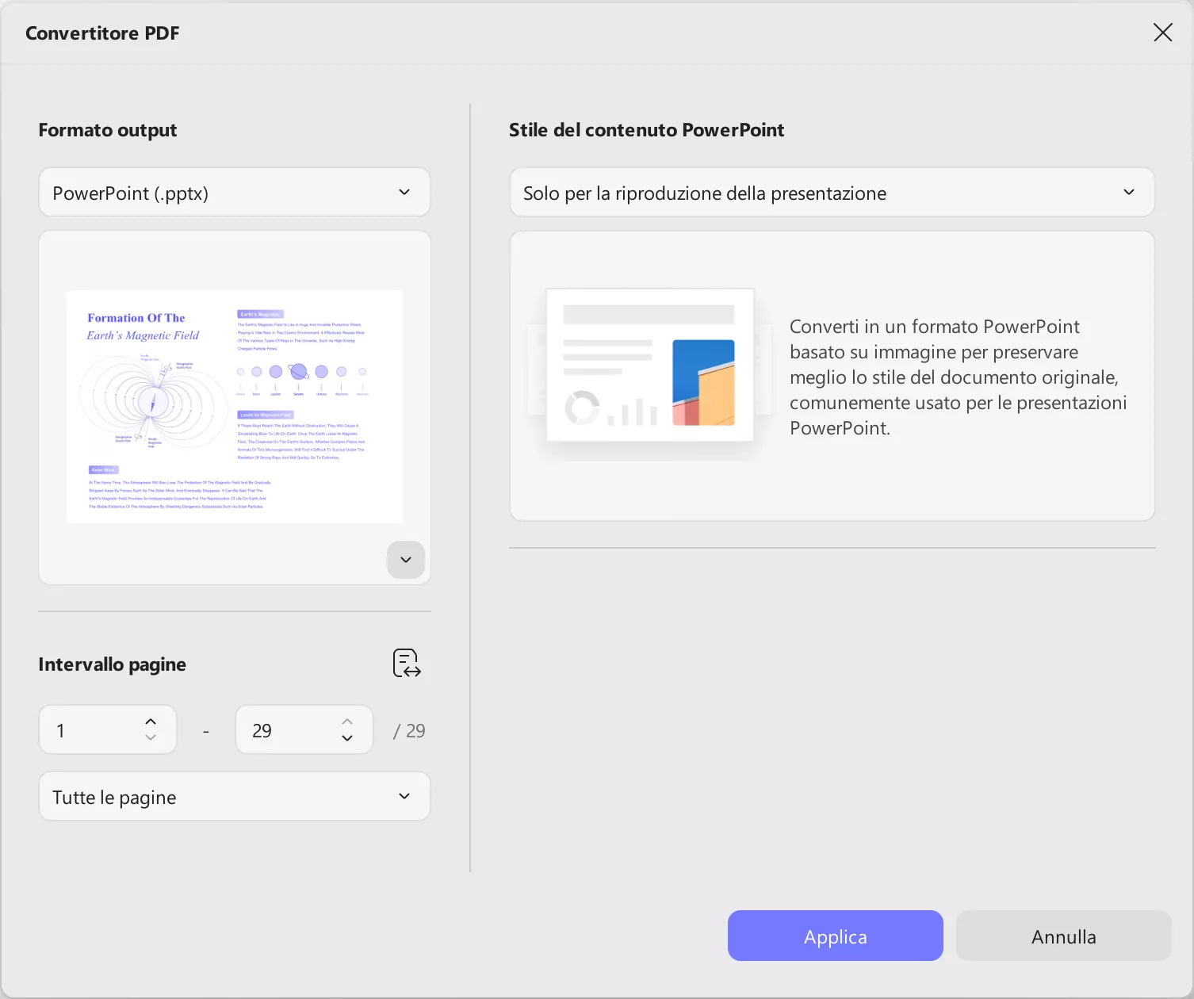This screenshot has height=999, width=1194.
Task: Open the 'Tutte le pagine' dropdown
Action: (x=234, y=796)
